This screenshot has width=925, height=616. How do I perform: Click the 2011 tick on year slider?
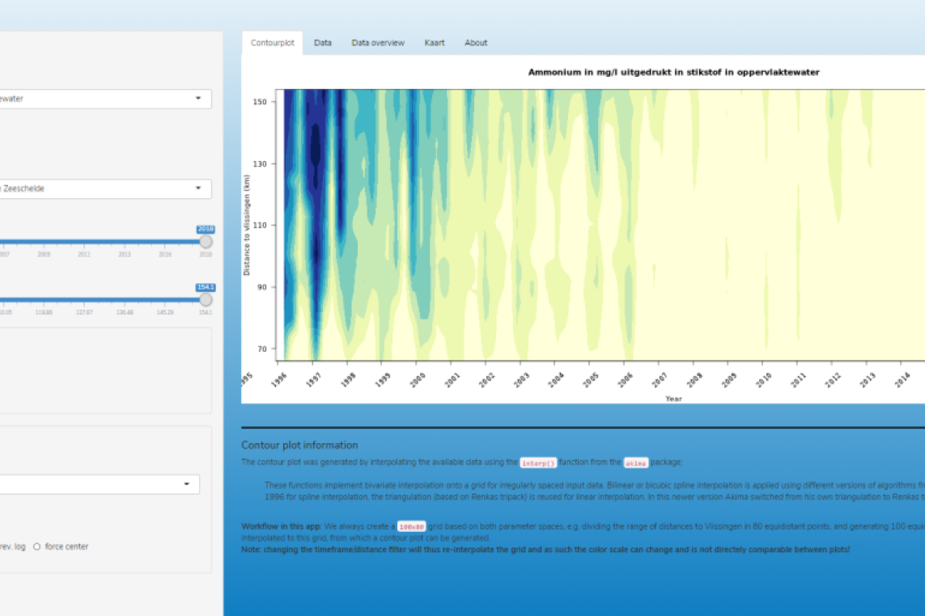(84, 254)
